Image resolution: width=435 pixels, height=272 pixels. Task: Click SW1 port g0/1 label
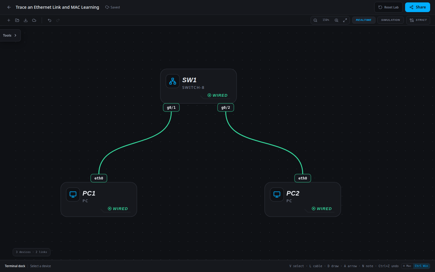[x=171, y=108]
